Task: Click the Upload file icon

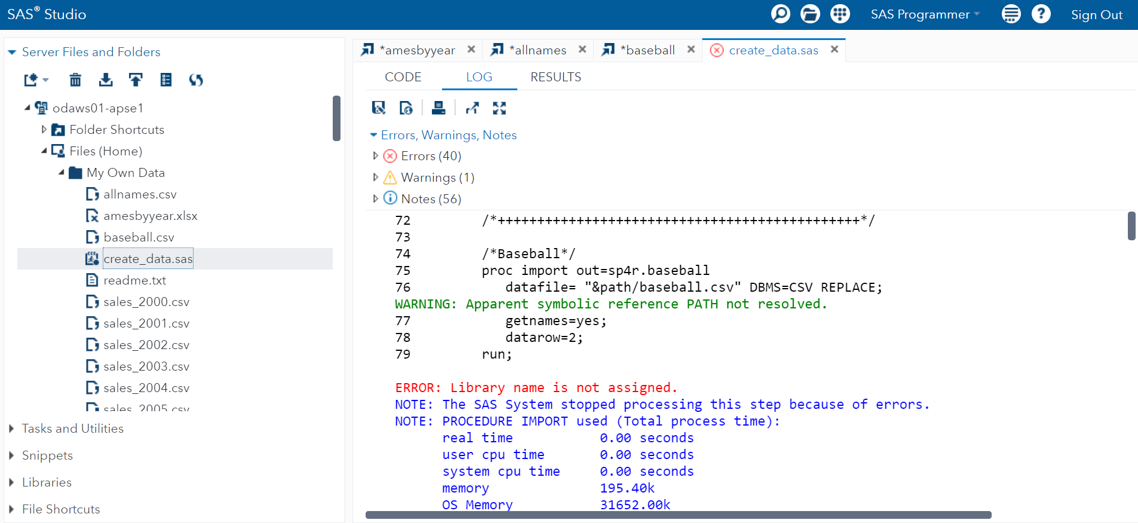Action: click(x=136, y=79)
